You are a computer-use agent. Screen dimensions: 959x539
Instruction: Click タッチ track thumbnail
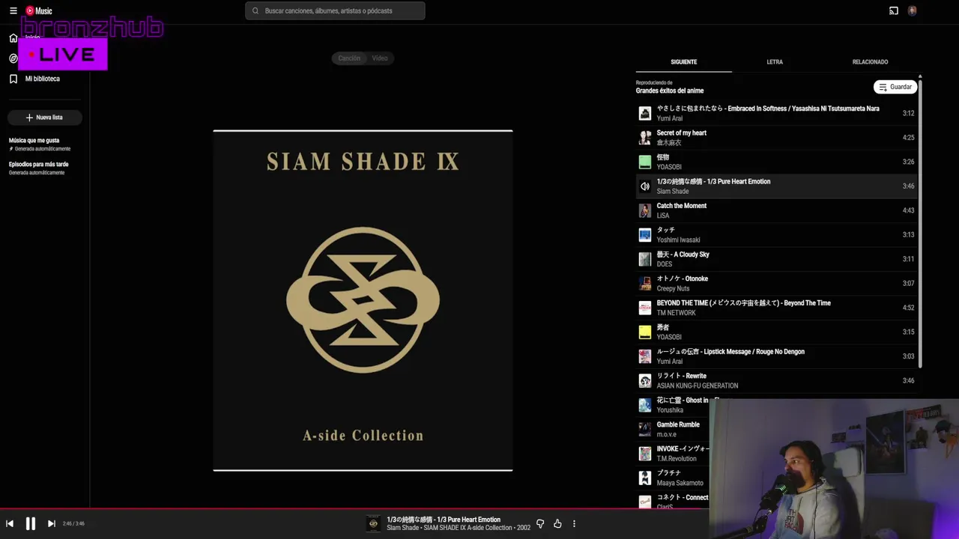click(x=645, y=235)
